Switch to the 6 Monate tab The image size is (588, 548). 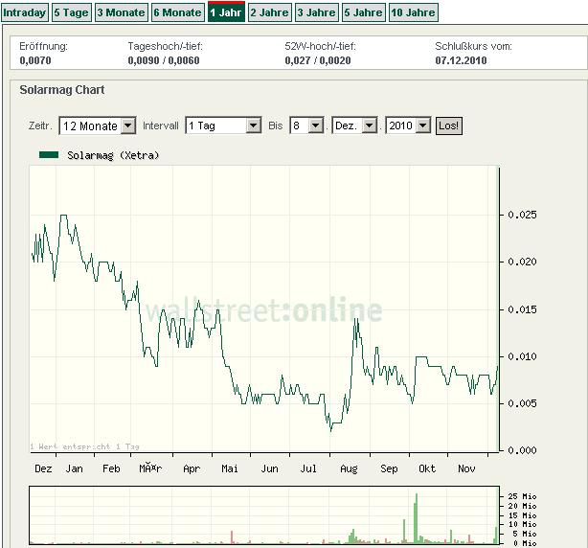[178, 12]
